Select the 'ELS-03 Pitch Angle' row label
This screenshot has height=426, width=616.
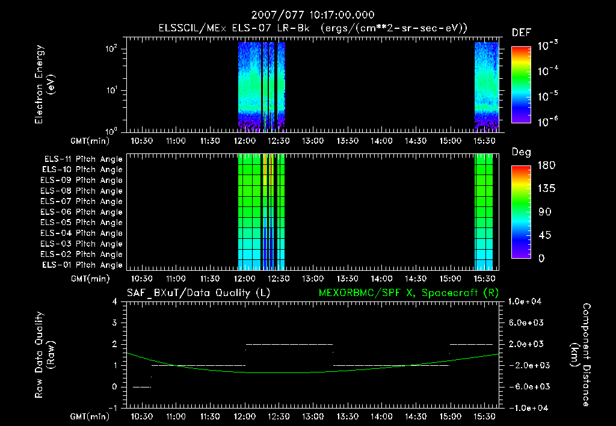[x=81, y=244]
